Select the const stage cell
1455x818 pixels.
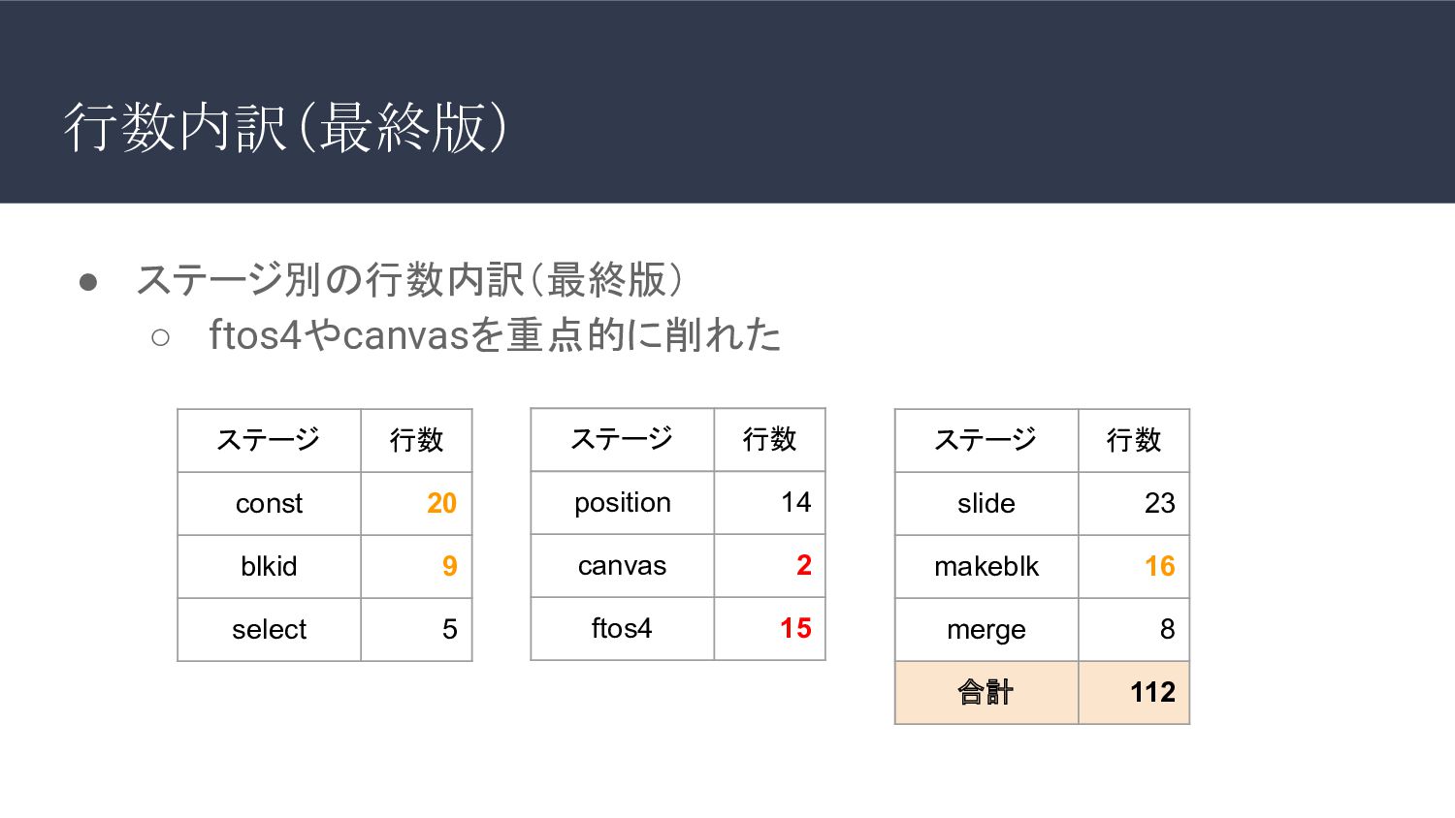click(x=269, y=504)
